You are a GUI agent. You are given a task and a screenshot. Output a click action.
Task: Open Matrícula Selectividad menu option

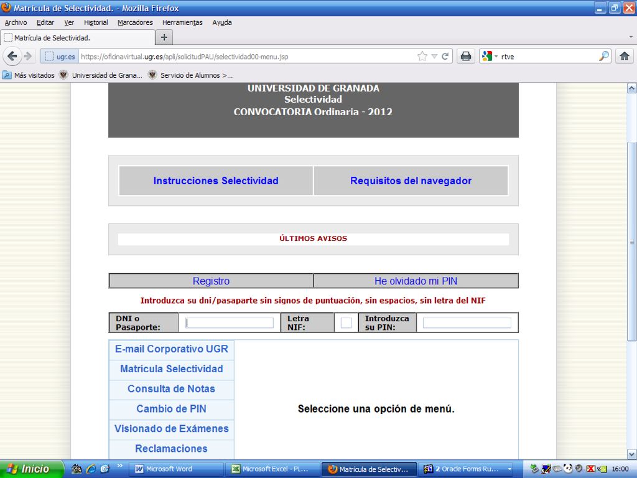click(x=172, y=369)
